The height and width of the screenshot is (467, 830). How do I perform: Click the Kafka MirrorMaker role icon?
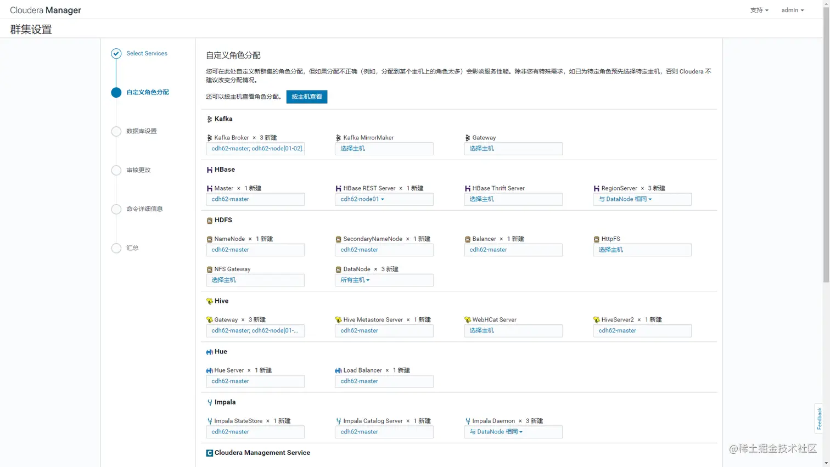click(338, 138)
